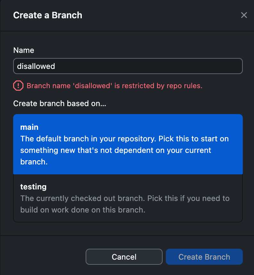Click the 'testing' branch label
Viewport: 254px width, 275px height.
(x=33, y=187)
